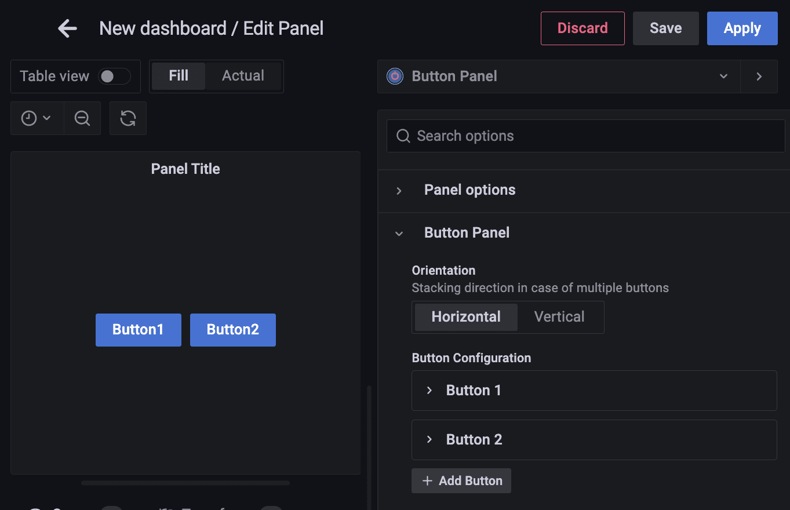Apply the panel changes
The image size is (790, 510).
coord(742,28)
